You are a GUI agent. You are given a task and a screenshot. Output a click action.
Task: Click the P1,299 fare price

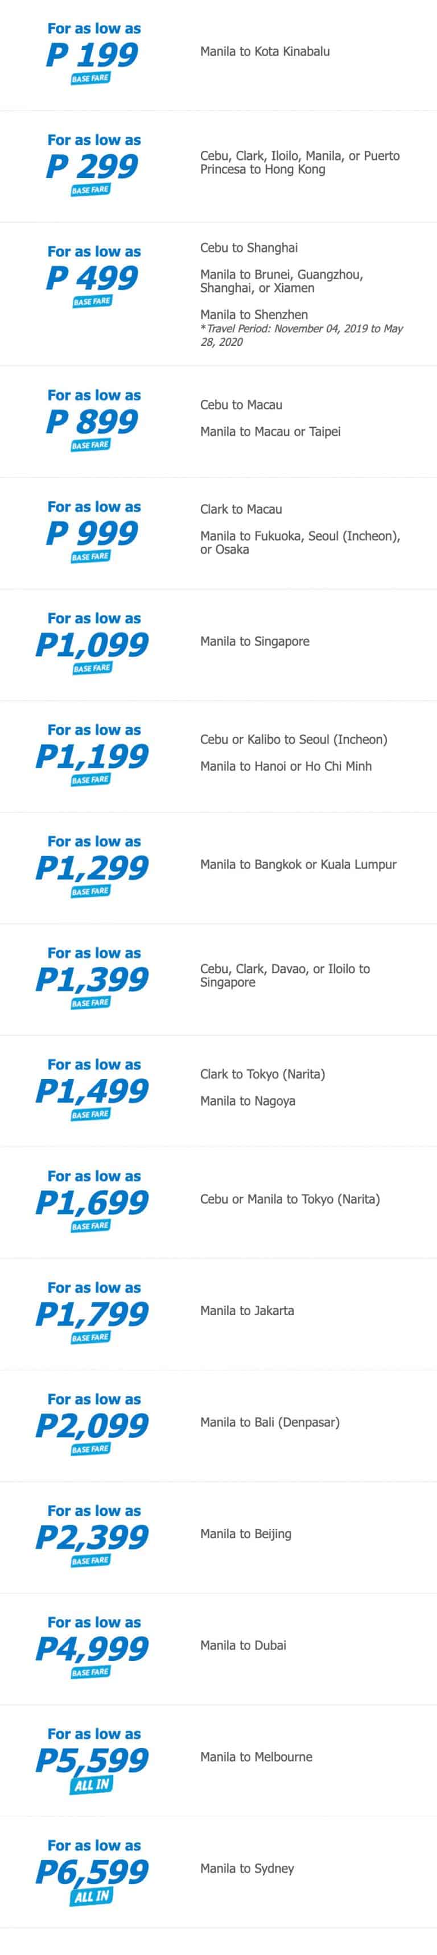point(92,867)
